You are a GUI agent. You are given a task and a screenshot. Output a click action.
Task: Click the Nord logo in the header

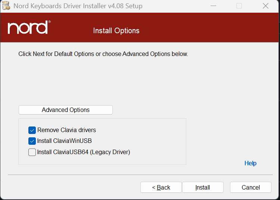(29, 28)
